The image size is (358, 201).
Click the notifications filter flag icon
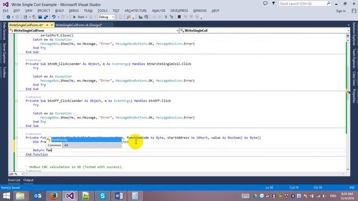[x=274, y=4]
